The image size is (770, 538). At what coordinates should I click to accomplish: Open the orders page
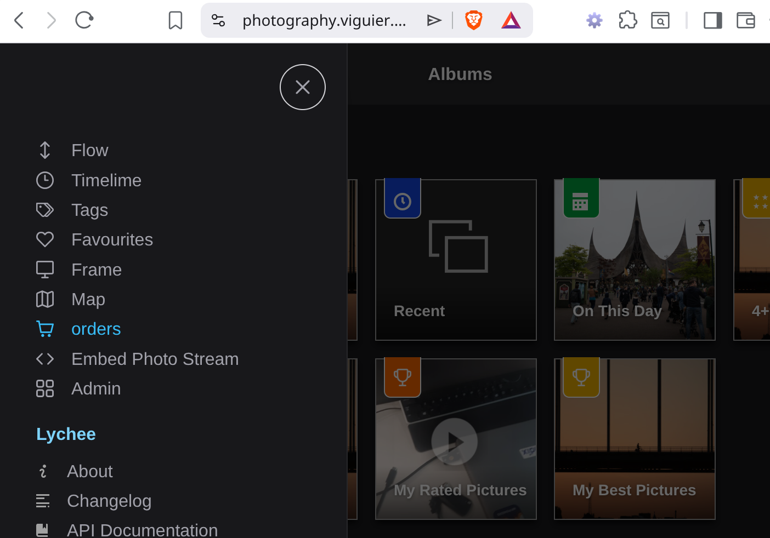96,329
